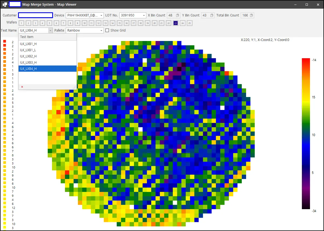Screen dimensions: 324x231
Task: Click the Customer input field
Action: pos(36,15)
